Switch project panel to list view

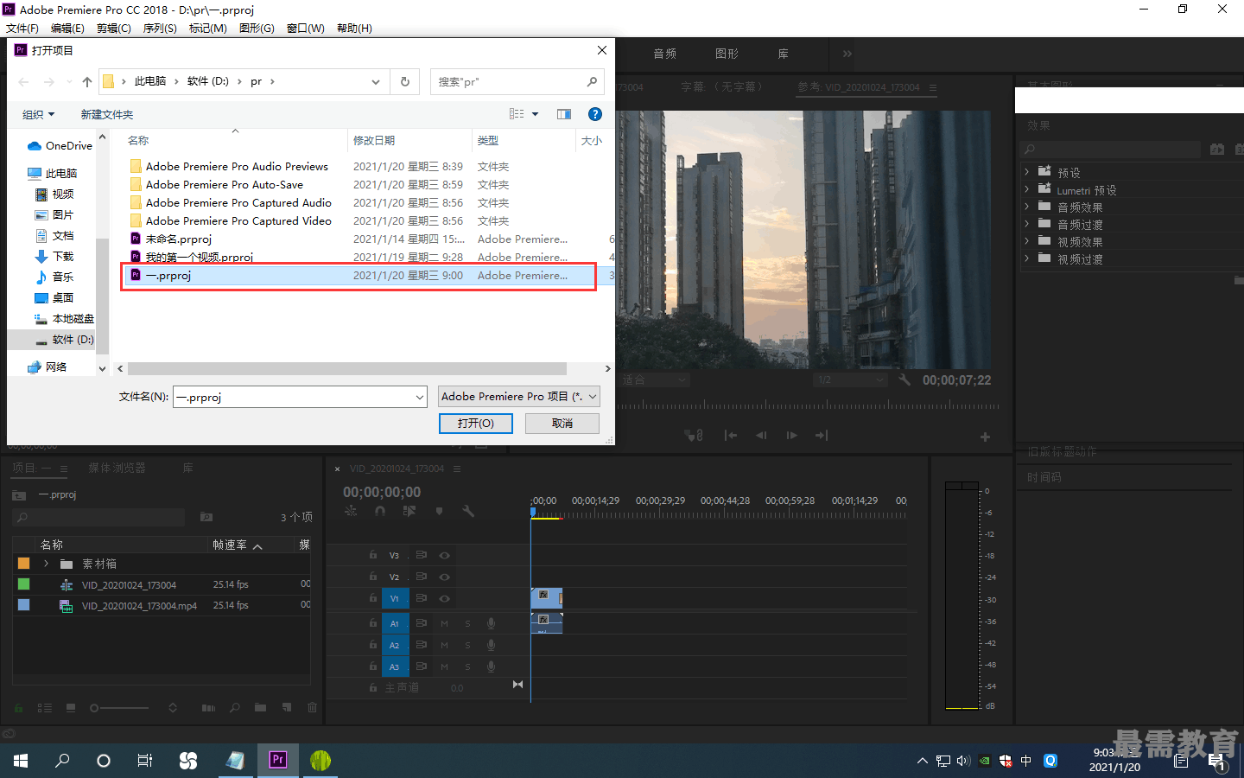(45, 707)
